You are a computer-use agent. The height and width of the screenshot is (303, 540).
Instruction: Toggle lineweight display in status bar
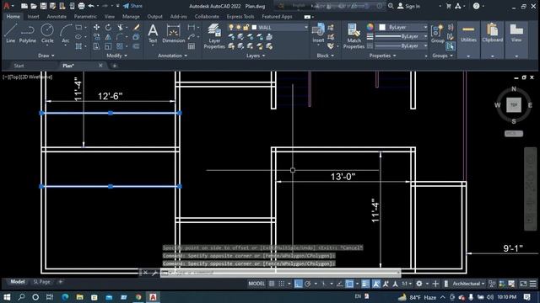(x=365, y=284)
